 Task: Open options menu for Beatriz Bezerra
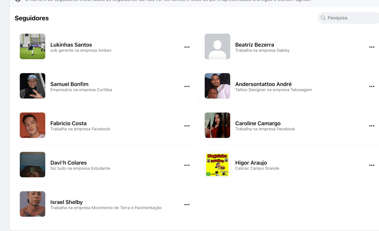click(x=372, y=47)
